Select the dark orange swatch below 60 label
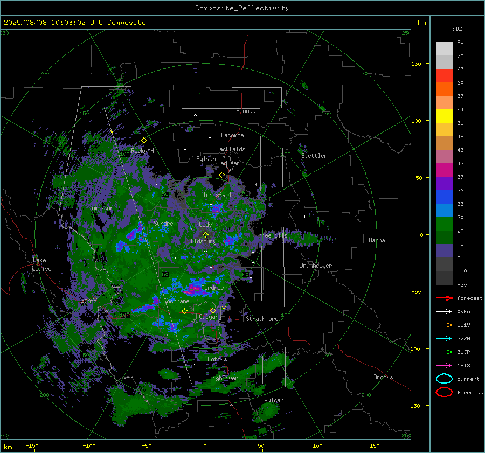This screenshot has height=453, width=485. [x=444, y=89]
